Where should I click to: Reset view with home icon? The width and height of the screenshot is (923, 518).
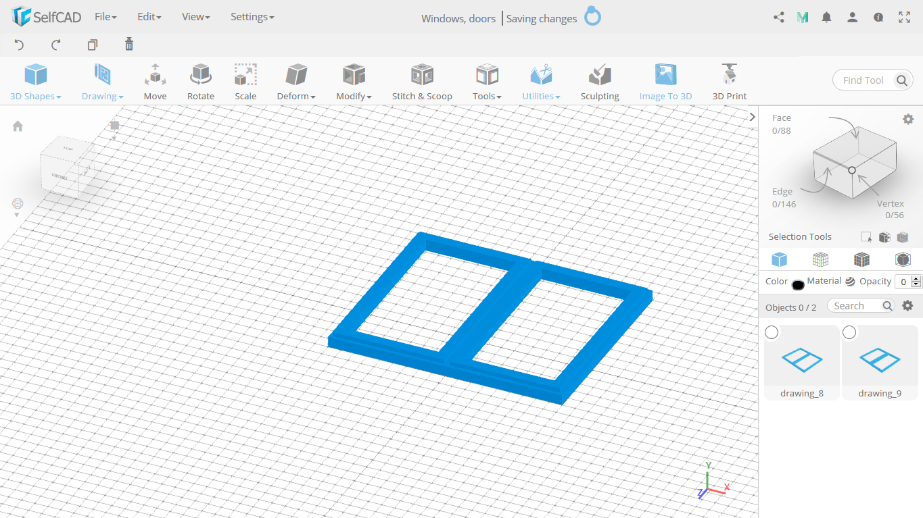click(x=18, y=126)
